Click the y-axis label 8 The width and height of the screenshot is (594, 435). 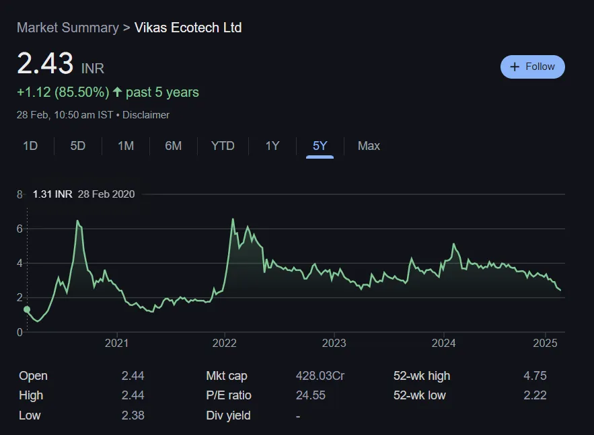coord(20,194)
